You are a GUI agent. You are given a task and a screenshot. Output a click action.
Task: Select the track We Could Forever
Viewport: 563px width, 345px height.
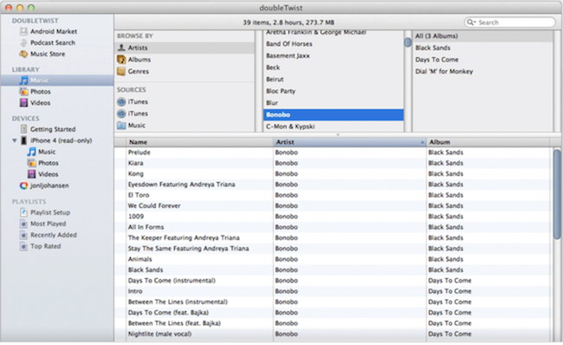154,206
